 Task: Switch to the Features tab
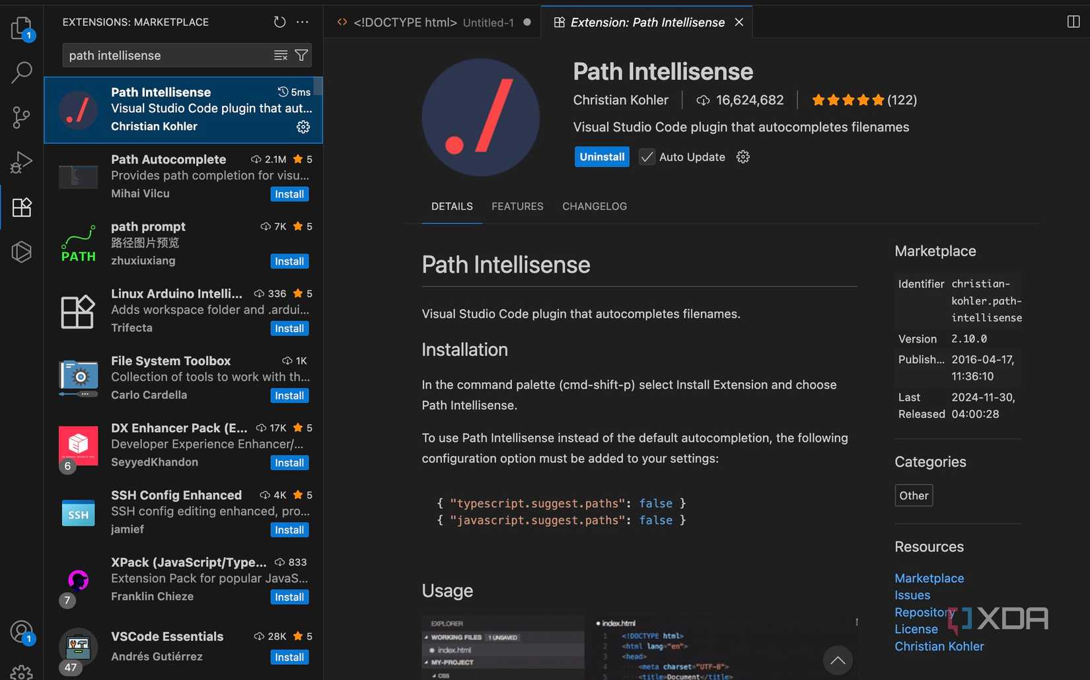click(517, 207)
